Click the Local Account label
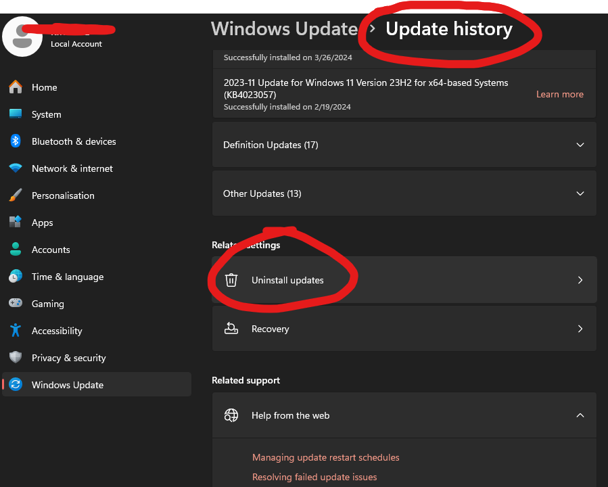This screenshot has height=487, width=608. click(76, 44)
